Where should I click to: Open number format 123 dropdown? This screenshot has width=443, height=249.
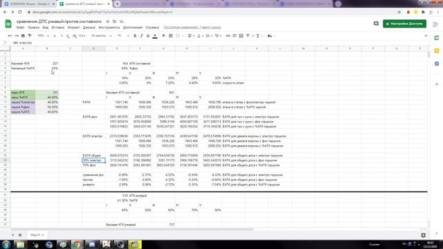tap(82, 36)
